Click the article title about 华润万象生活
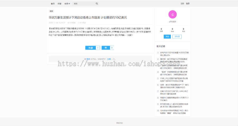The width and height of the screenshot is (238, 126). tap(88, 18)
